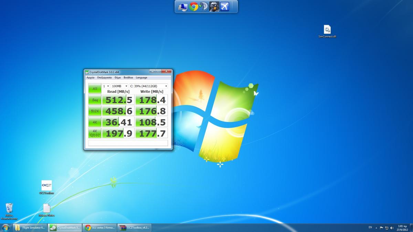Click the CrystalDiskMark title bar icon
Screen dimensions: 413x232
87,72
